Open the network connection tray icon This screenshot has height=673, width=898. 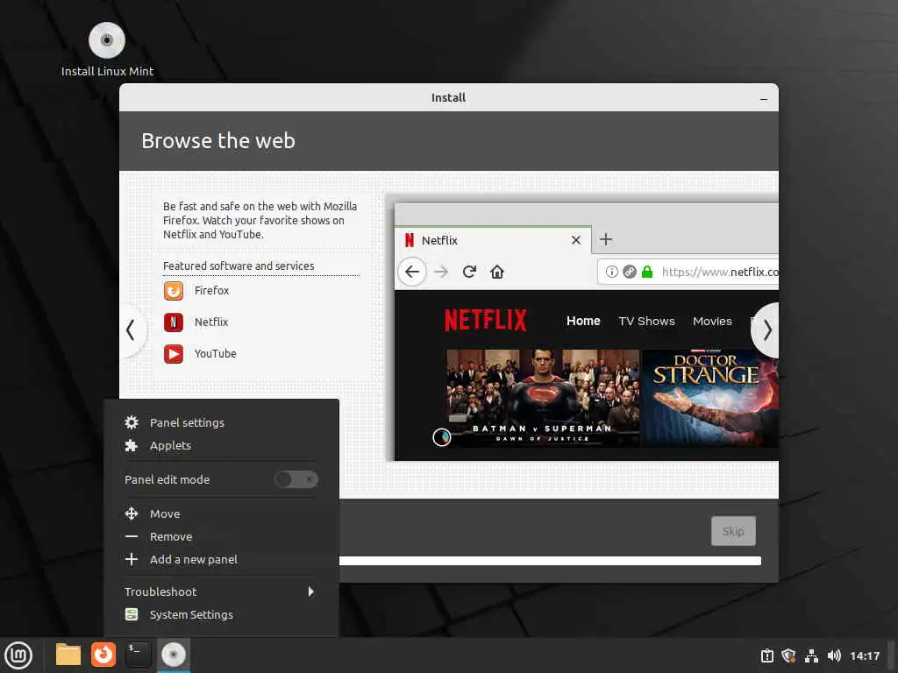pyautogui.click(x=811, y=655)
